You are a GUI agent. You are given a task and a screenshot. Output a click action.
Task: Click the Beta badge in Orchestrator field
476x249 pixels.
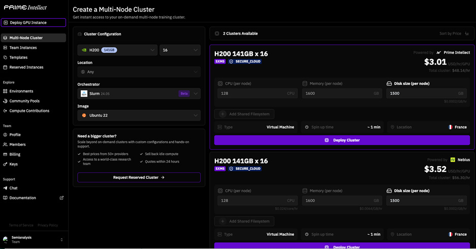click(x=184, y=94)
